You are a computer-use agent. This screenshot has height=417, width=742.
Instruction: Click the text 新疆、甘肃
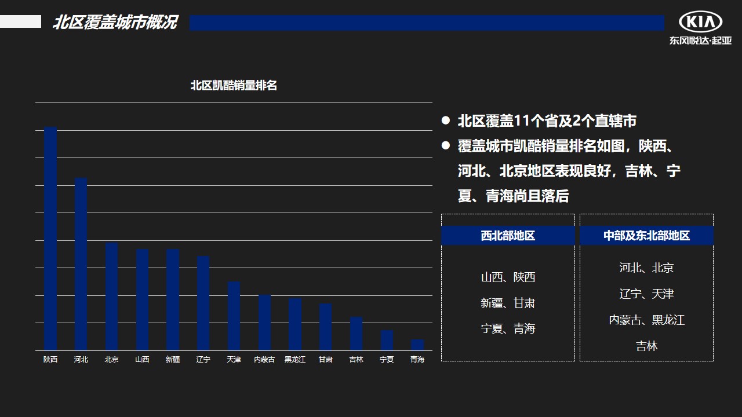(508, 303)
